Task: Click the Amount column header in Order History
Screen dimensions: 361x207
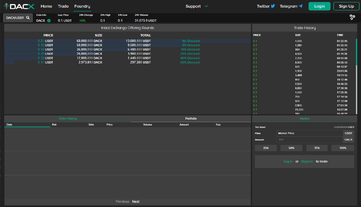Action: point(184,124)
